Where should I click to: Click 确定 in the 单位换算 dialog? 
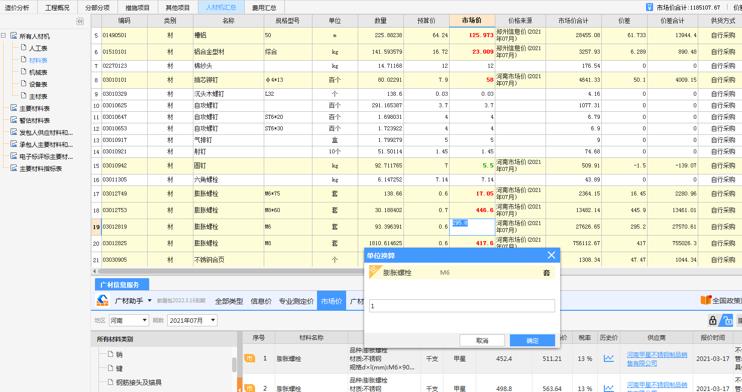(x=533, y=340)
